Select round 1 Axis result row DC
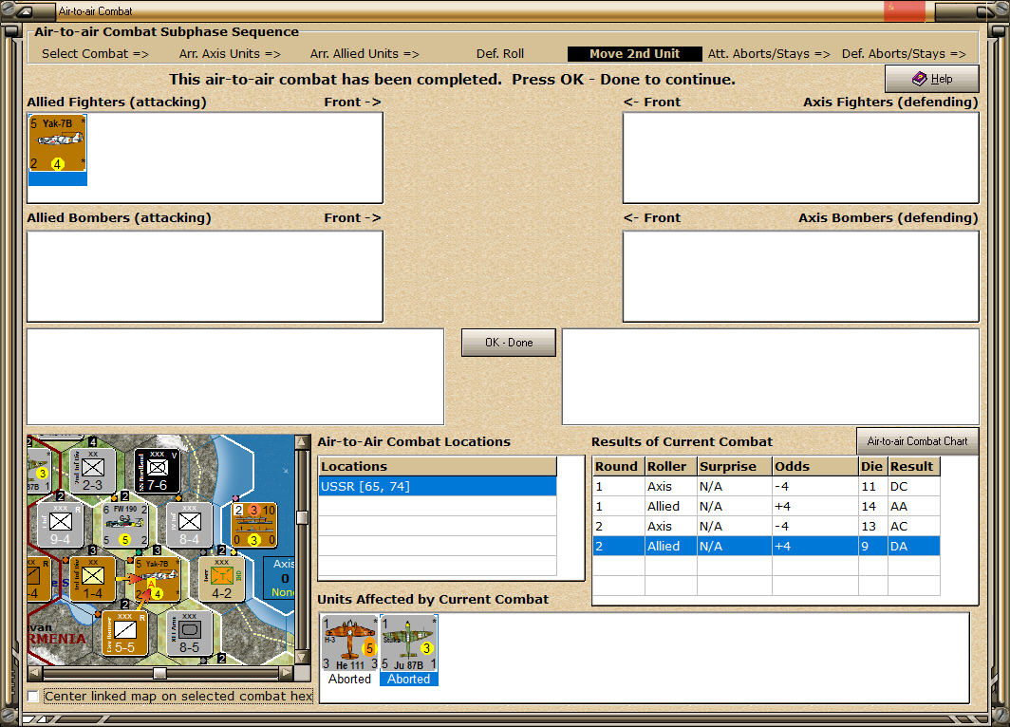Screen dimensions: 1010x727 766,486
